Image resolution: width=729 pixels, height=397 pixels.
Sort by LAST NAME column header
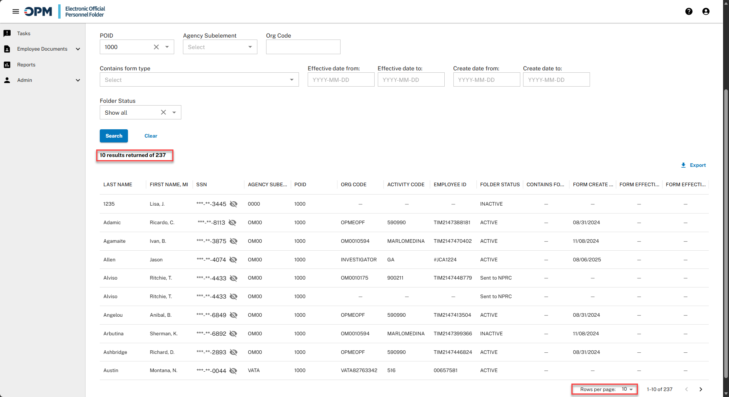[118, 185]
